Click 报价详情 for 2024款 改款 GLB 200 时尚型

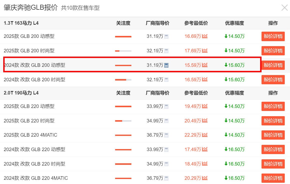point(273,80)
